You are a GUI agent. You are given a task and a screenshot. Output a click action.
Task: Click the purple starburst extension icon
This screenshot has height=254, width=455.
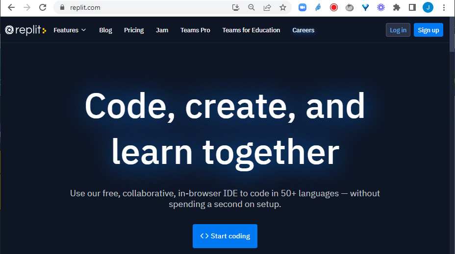[380, 7]
